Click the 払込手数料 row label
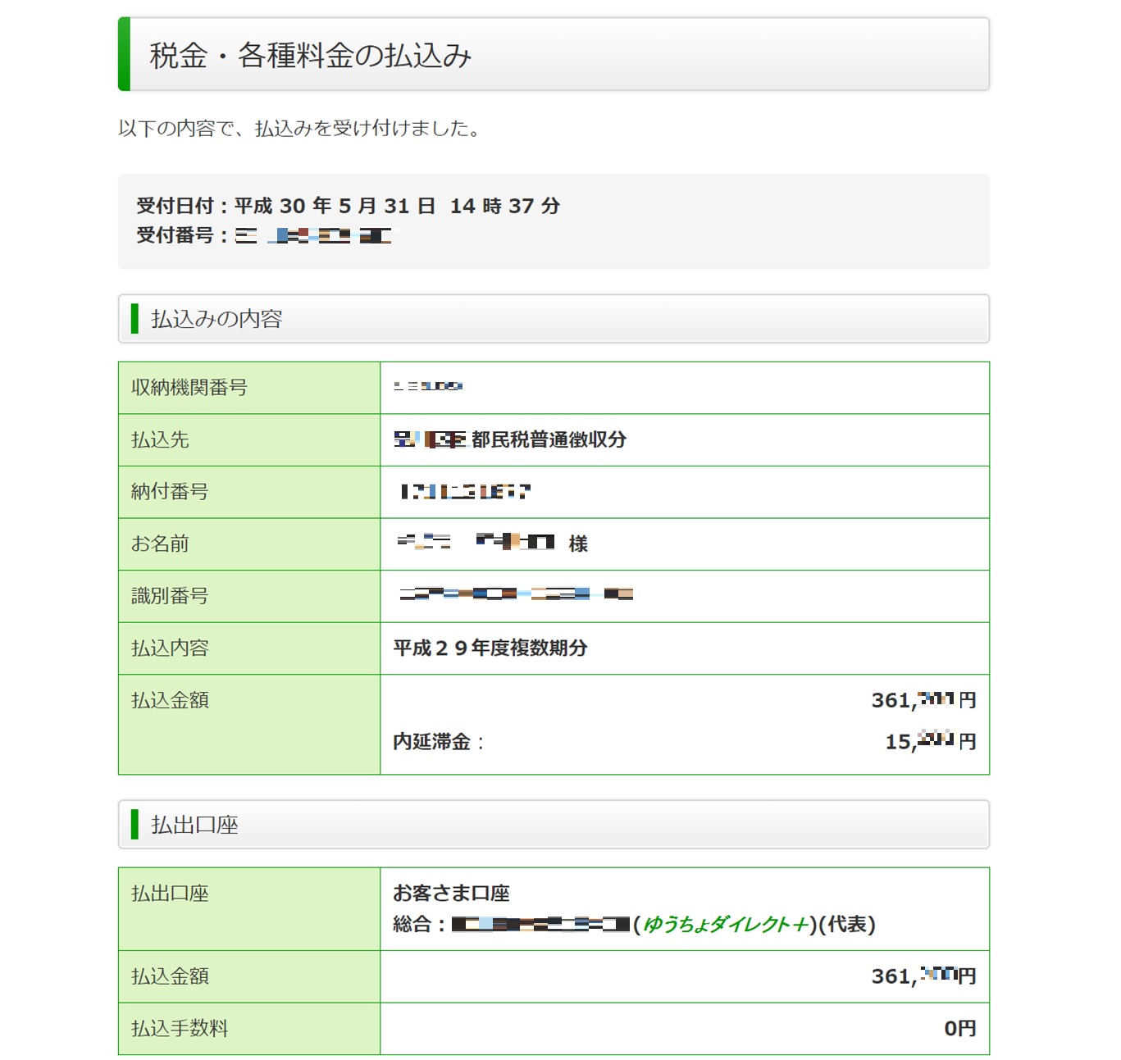 click(180, 1029)
